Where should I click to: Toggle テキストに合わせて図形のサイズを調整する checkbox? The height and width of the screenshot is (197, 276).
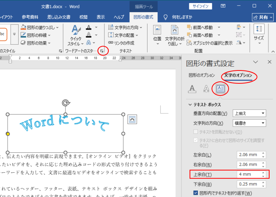196,140
